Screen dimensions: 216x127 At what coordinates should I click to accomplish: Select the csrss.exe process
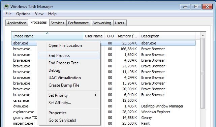coord(103,100)
